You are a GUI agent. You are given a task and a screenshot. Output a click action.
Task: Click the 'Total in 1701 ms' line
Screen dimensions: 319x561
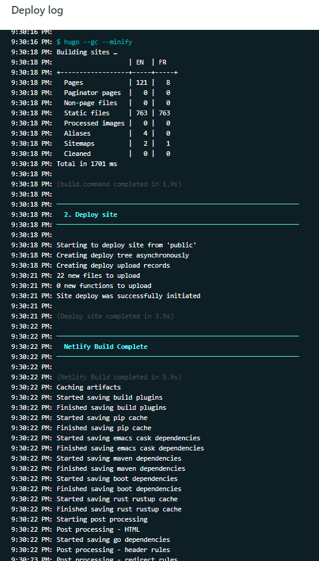click(x=87, y=164)
